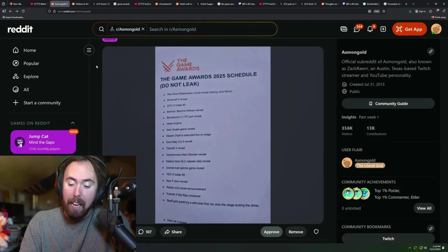
Task: Remove the r/Asmongold search filter
Action: click(x=143, y=29)
